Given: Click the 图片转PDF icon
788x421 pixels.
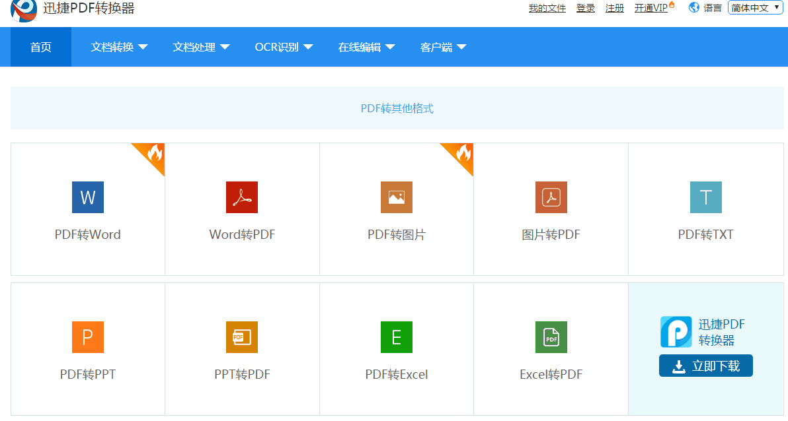Looking at the screenshot, I should pos(551,197).
